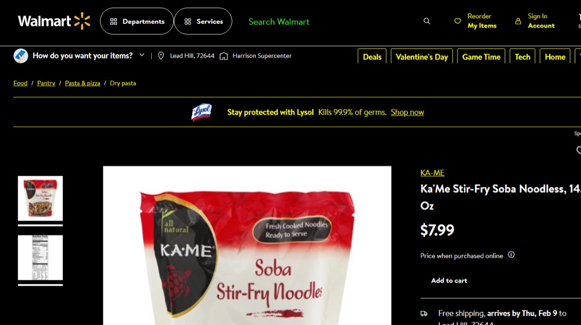Viewport: 581px width, 325px height.
Task: Open the Departments menu
Action: [137, 21]
